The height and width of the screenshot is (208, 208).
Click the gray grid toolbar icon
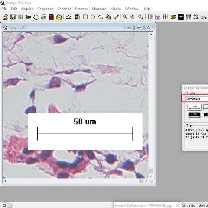click(x=20, y=17)
